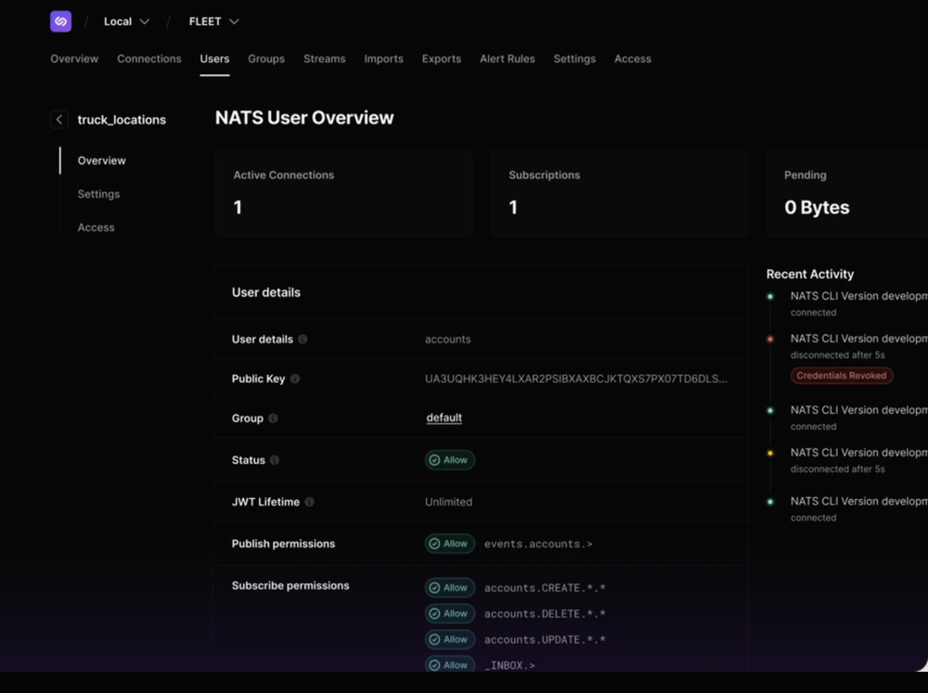Click the info icon next to Status
The height and width of the screenshot is (693, 928).
(x=275, y=460)
